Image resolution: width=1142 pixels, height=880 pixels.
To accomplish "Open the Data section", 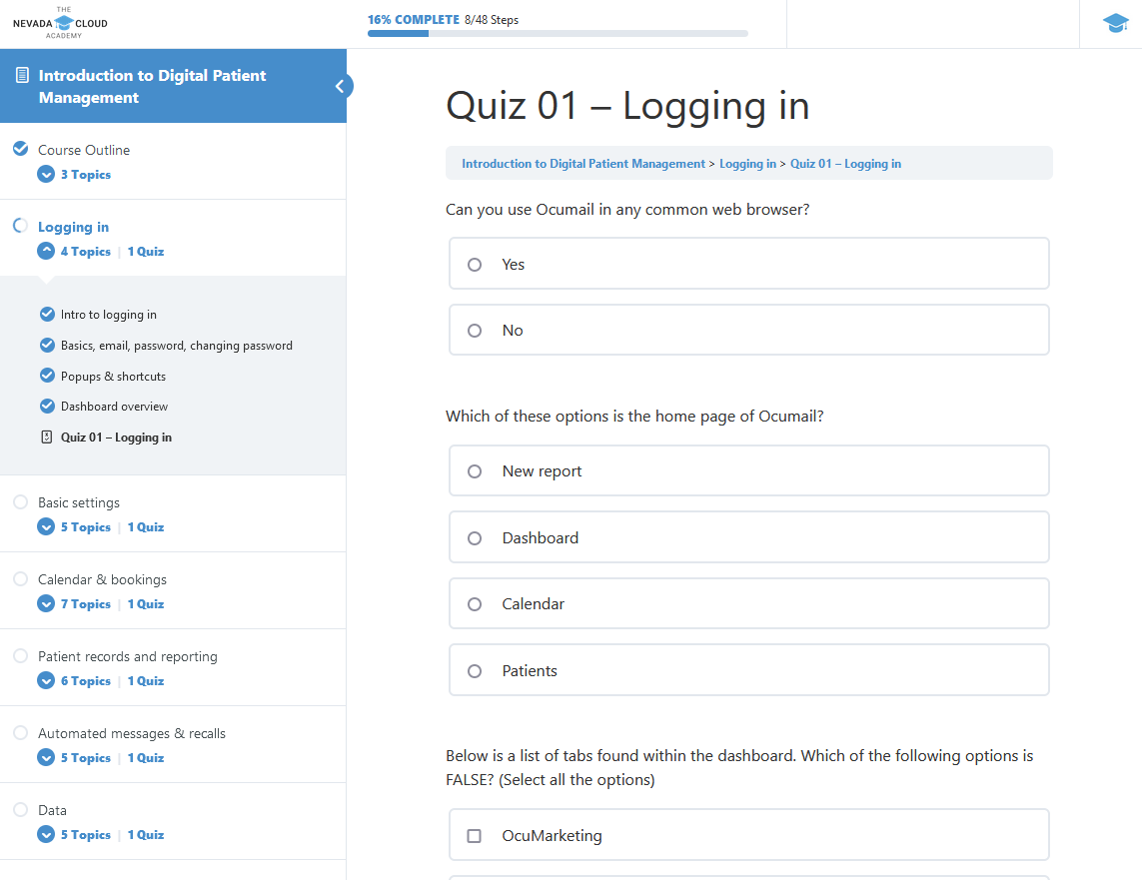I will [x=52, y=810].
